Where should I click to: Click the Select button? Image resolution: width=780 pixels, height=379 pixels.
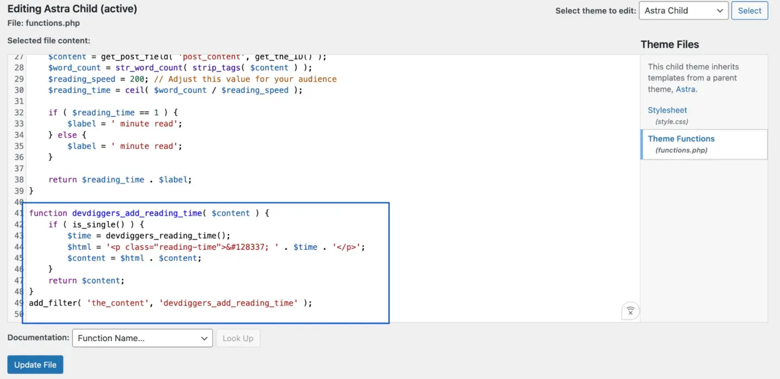pyautogui.click(x=749, y=11)
